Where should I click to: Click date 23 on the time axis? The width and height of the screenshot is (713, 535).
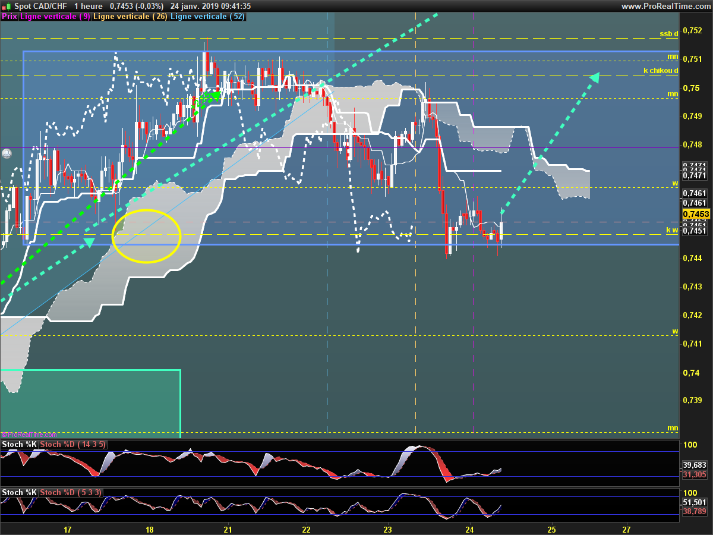[x=388, y=529]
